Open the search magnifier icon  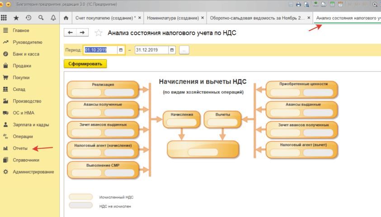tap(41, 18)
